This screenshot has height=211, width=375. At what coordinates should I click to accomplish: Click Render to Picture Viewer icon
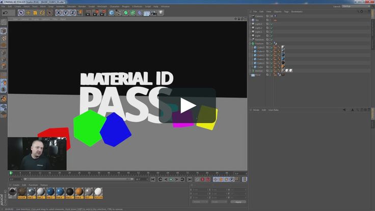tap(95, 13)
